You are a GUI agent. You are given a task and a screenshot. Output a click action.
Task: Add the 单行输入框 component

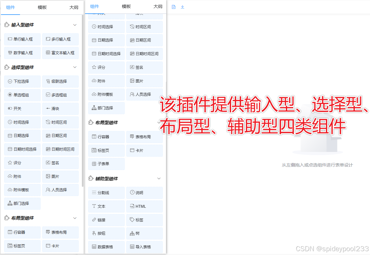click(x=23, y=39)
